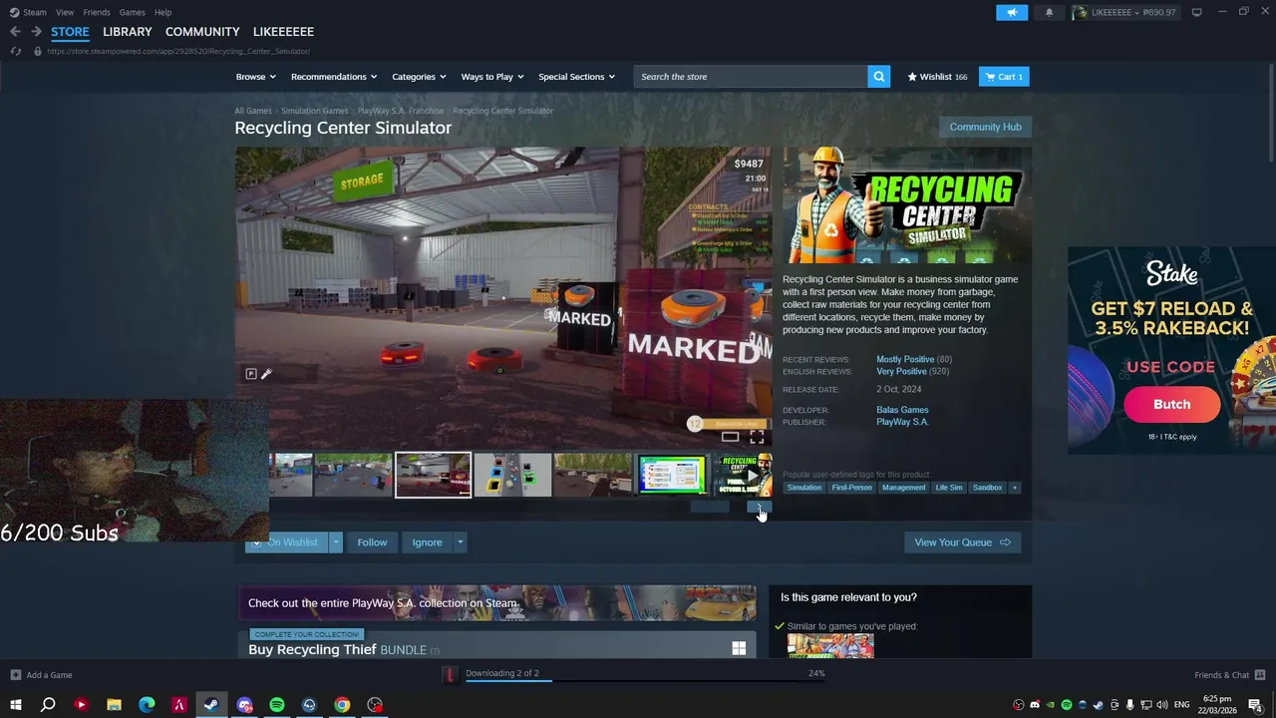The width and height of the screenshot is (1276, 718).
Task: Open the Categories dropdown menu
Action: pyautogui.click(x=419, y=77)
